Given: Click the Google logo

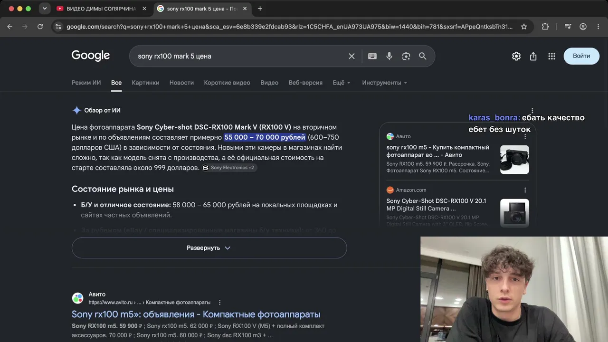Looking at the screenshot, I should [91, 56].
